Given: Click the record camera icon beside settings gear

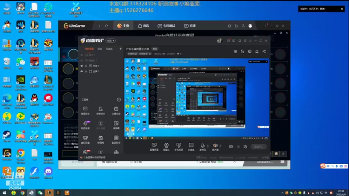Looking at the screenshot, I should 231,147.
